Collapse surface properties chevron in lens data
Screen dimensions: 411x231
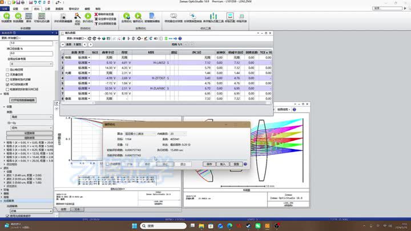[x=63, y=44]
